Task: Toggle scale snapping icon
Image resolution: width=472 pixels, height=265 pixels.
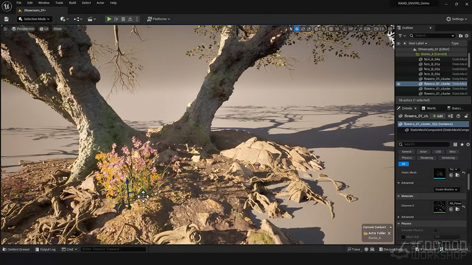Action: pyautogui.click(x=360, y=29)
